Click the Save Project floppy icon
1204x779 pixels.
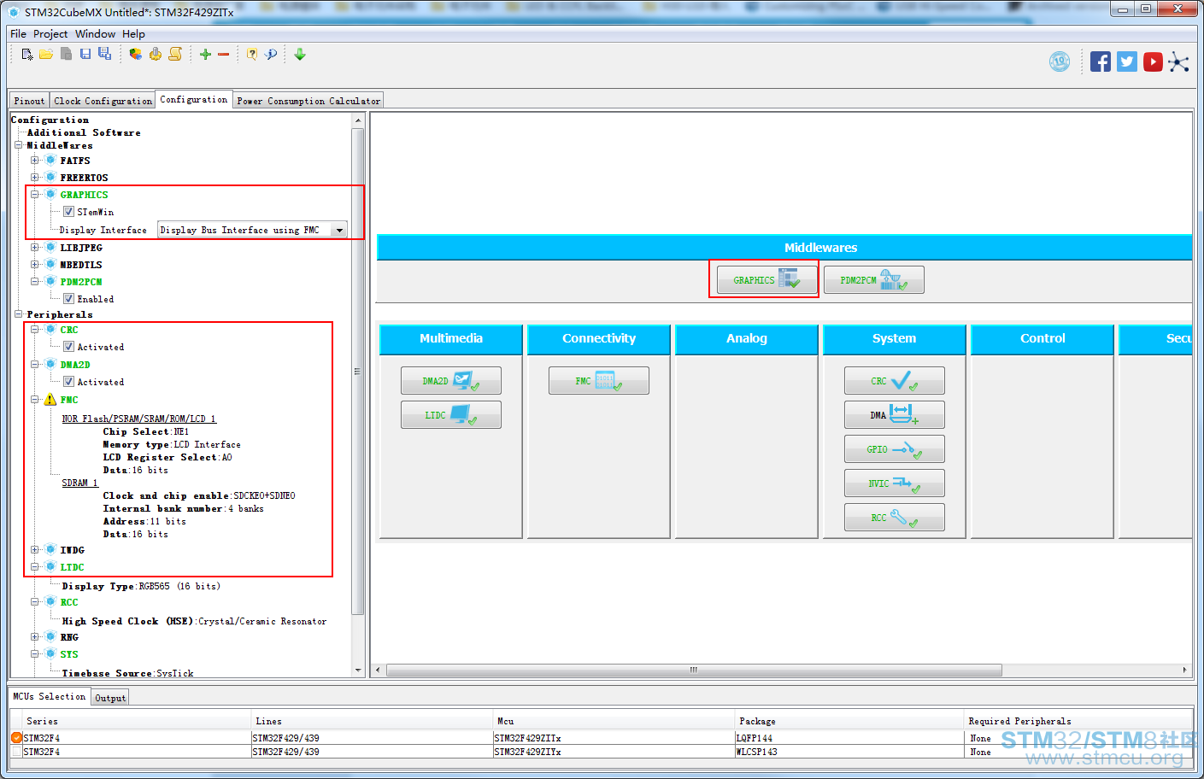coord(85,55)
